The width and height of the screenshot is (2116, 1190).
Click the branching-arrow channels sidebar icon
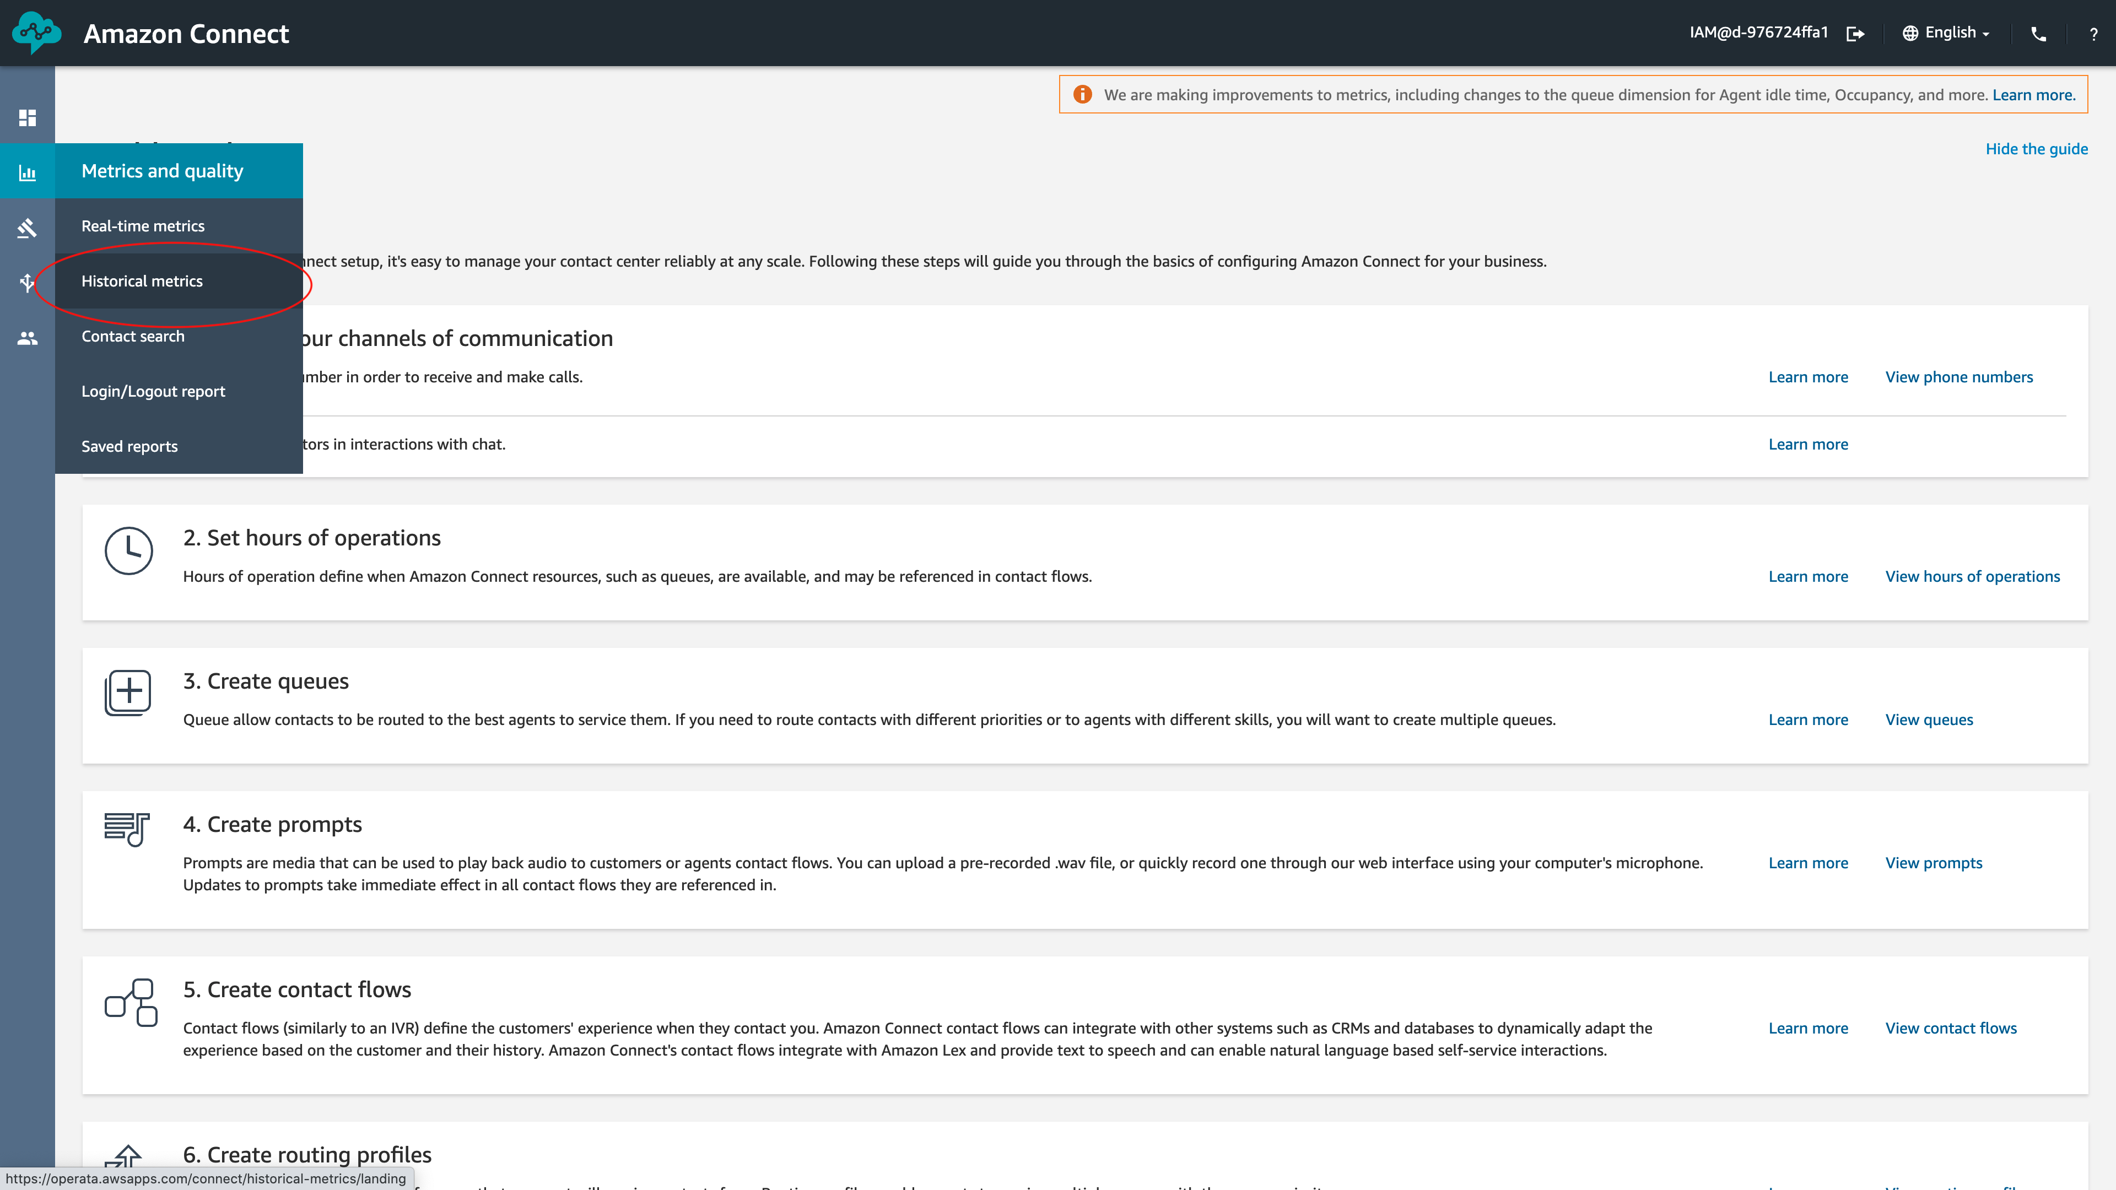click(x=27, y=283)
